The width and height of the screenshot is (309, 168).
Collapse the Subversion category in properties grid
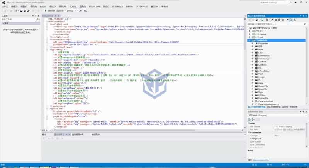click(x=249, y=132)
